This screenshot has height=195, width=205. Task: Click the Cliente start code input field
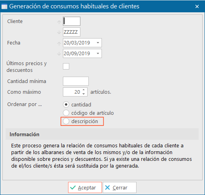point(72,21)
